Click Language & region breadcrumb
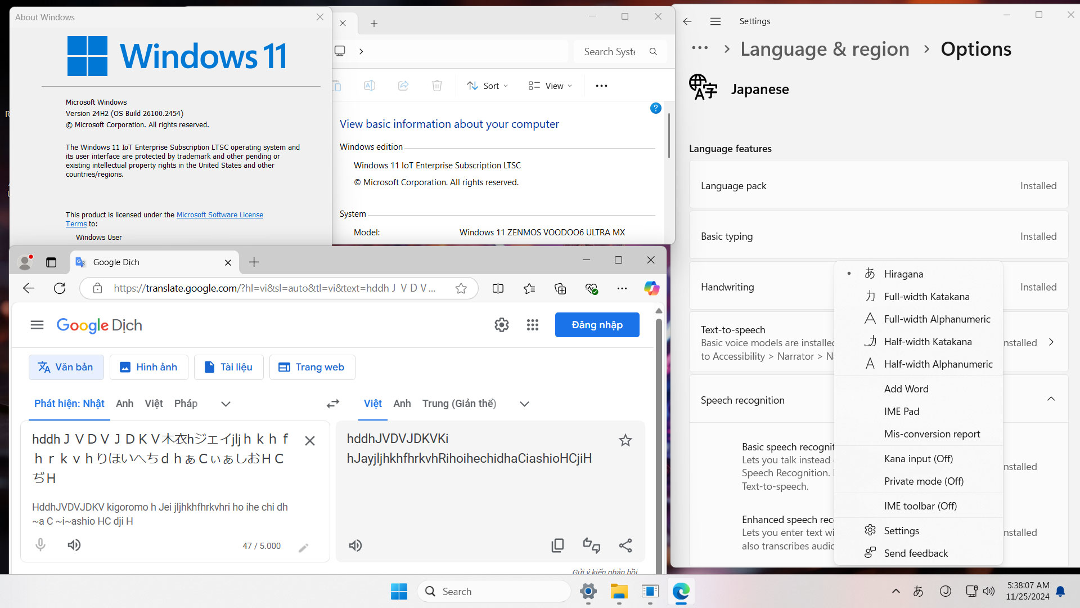 pyautogui.click(x=825, y=49)
